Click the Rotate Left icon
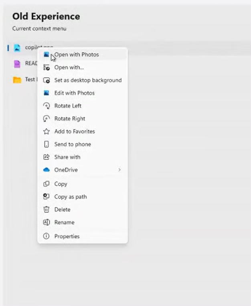 click(x=47, y=106)
